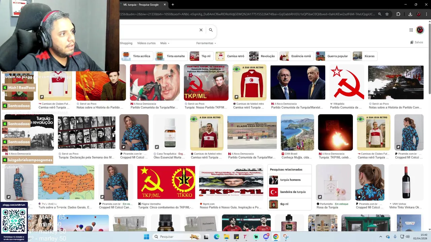The width and height of the screenshot is (431, 242).
Task: Click the microphone icon in the system tray
Action: [x=395, y=237]
